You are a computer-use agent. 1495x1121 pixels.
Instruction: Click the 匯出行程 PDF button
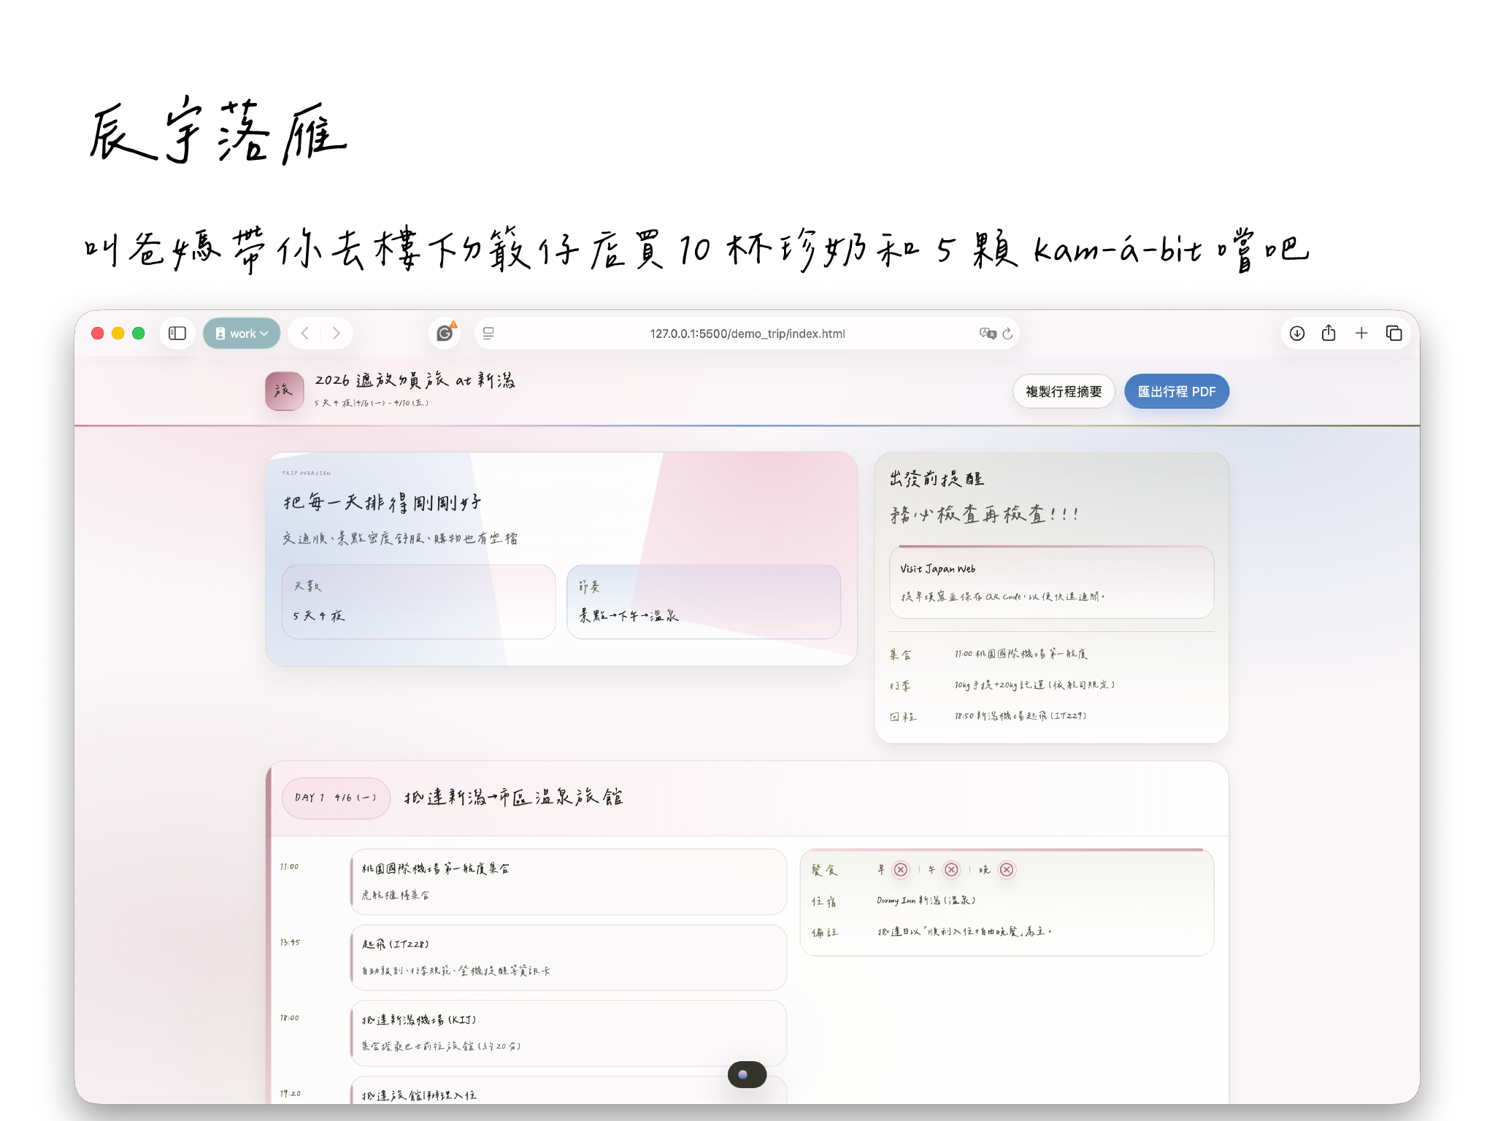pyautogui.click(x=1177, y=391)
